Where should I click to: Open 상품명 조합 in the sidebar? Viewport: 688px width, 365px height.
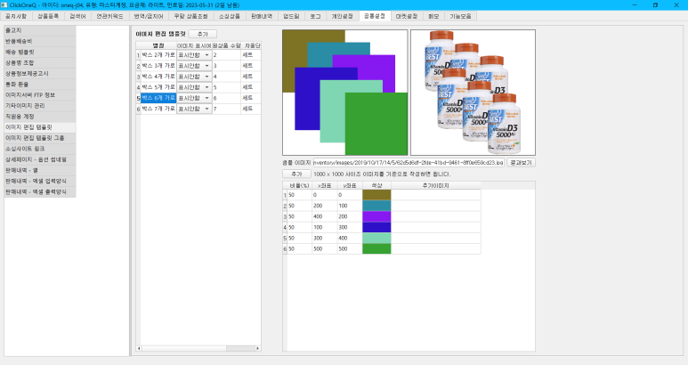pos(40,62)
